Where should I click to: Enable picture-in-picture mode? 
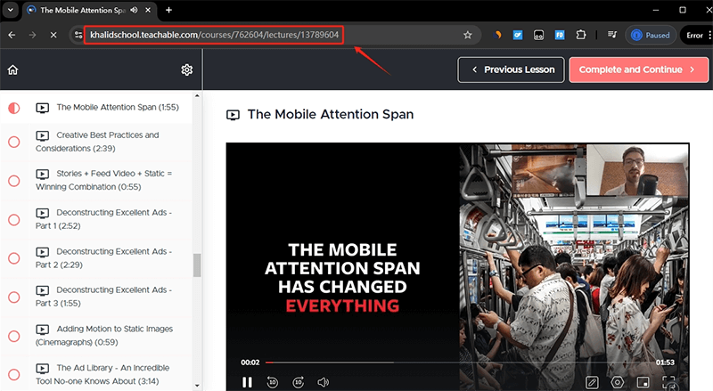tap(643, 382)
